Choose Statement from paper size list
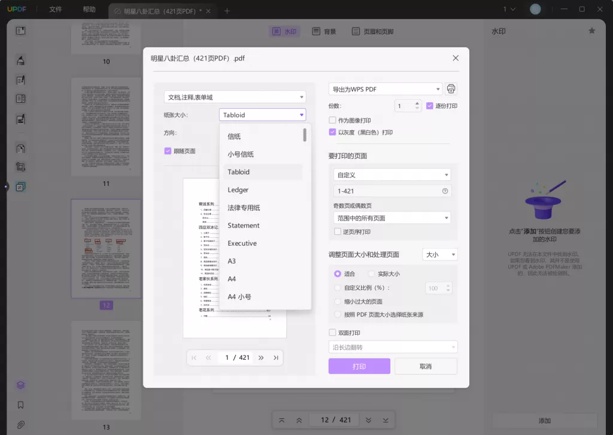This screenshot has height=435, width=613. click(x=263, y=225)
